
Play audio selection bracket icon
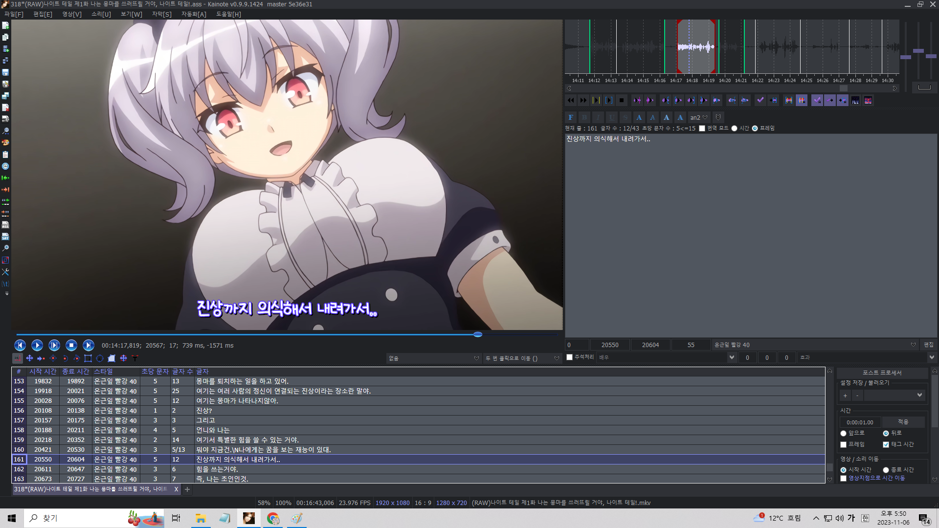(609, 100)
